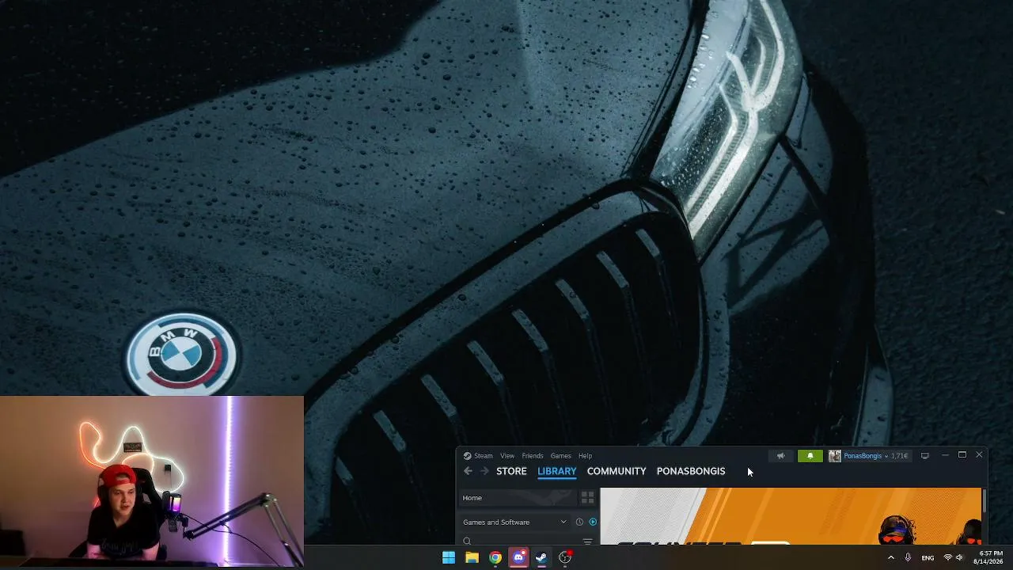Open library advanced filter options
The width and height of the screenshot is (1013, 570).
pos(587,541)
